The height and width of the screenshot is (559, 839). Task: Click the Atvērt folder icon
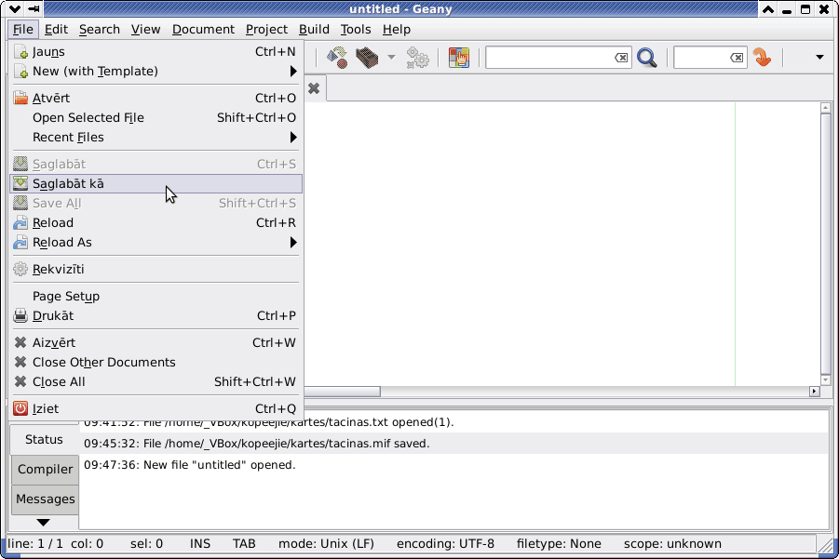(x=20, y=99)
